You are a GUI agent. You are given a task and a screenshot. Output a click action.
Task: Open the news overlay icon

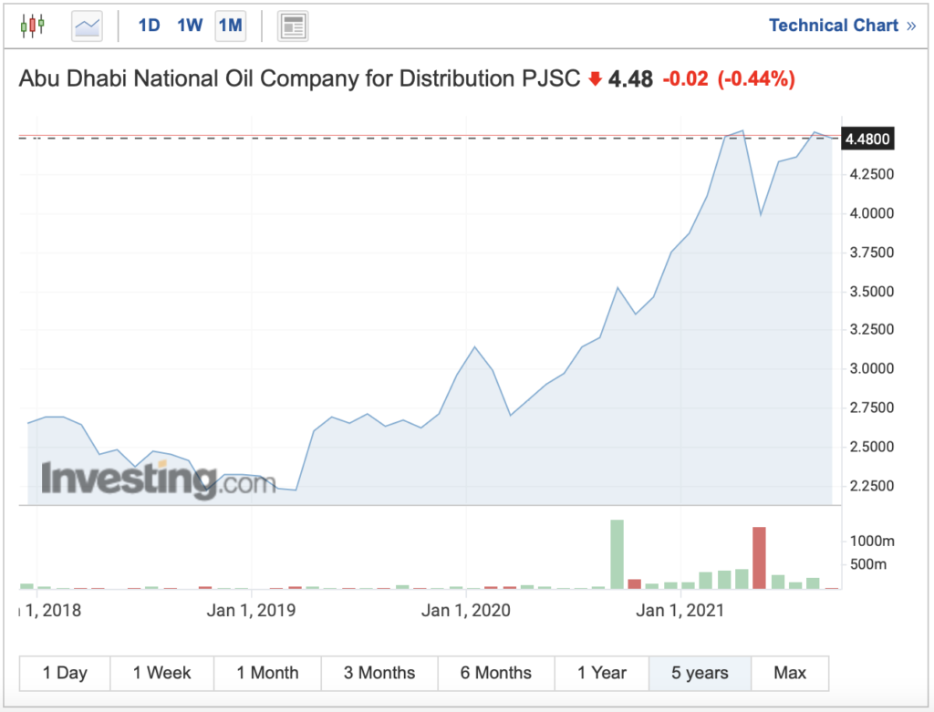click(x=293, y=26)
